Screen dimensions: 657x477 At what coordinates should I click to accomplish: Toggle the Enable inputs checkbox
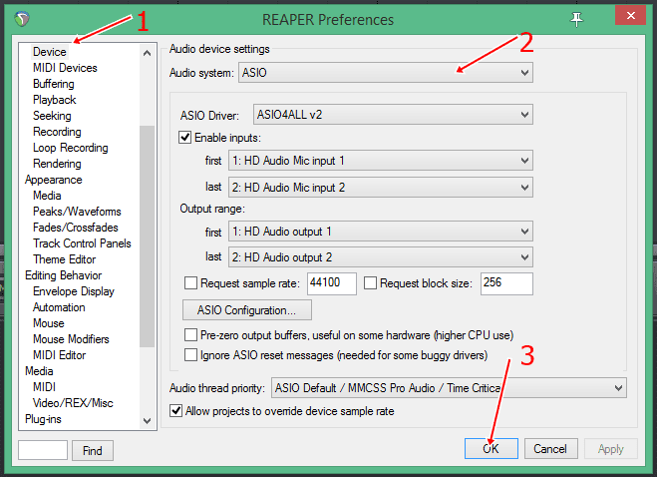click(185, 137)
